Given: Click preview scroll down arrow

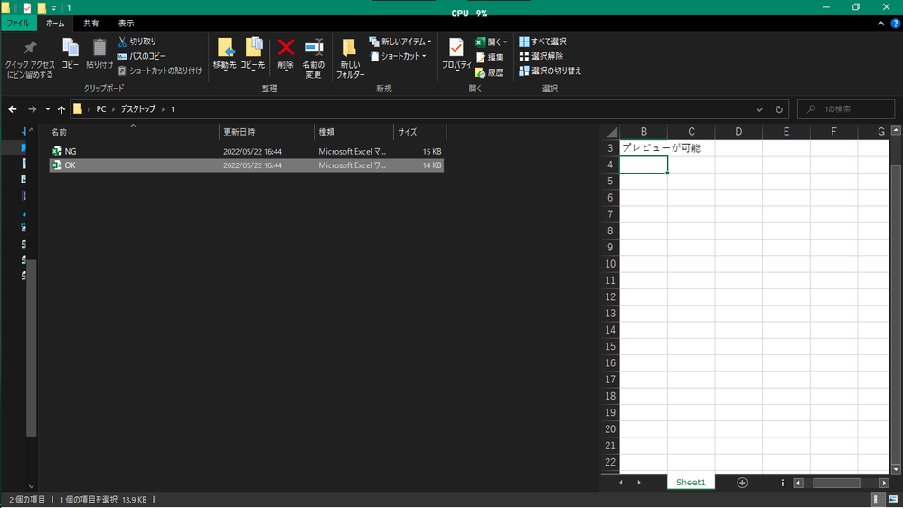Looking at the screenshot, I should coord(896,469).
